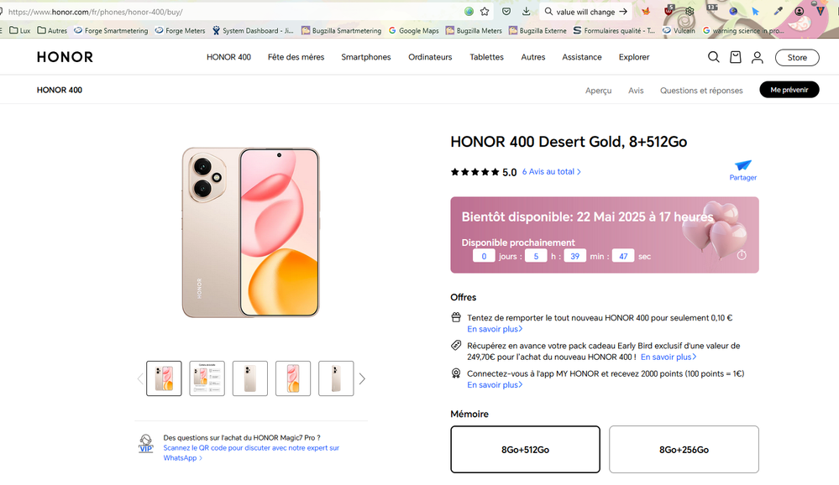Select the second product gallery thumbnail
The height and width of the screenshot is (485, 839).
207,378
